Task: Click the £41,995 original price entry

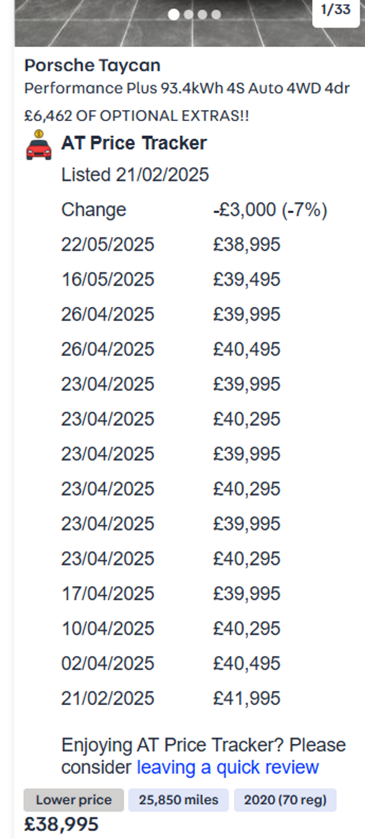Action: (x=246, y=699)
